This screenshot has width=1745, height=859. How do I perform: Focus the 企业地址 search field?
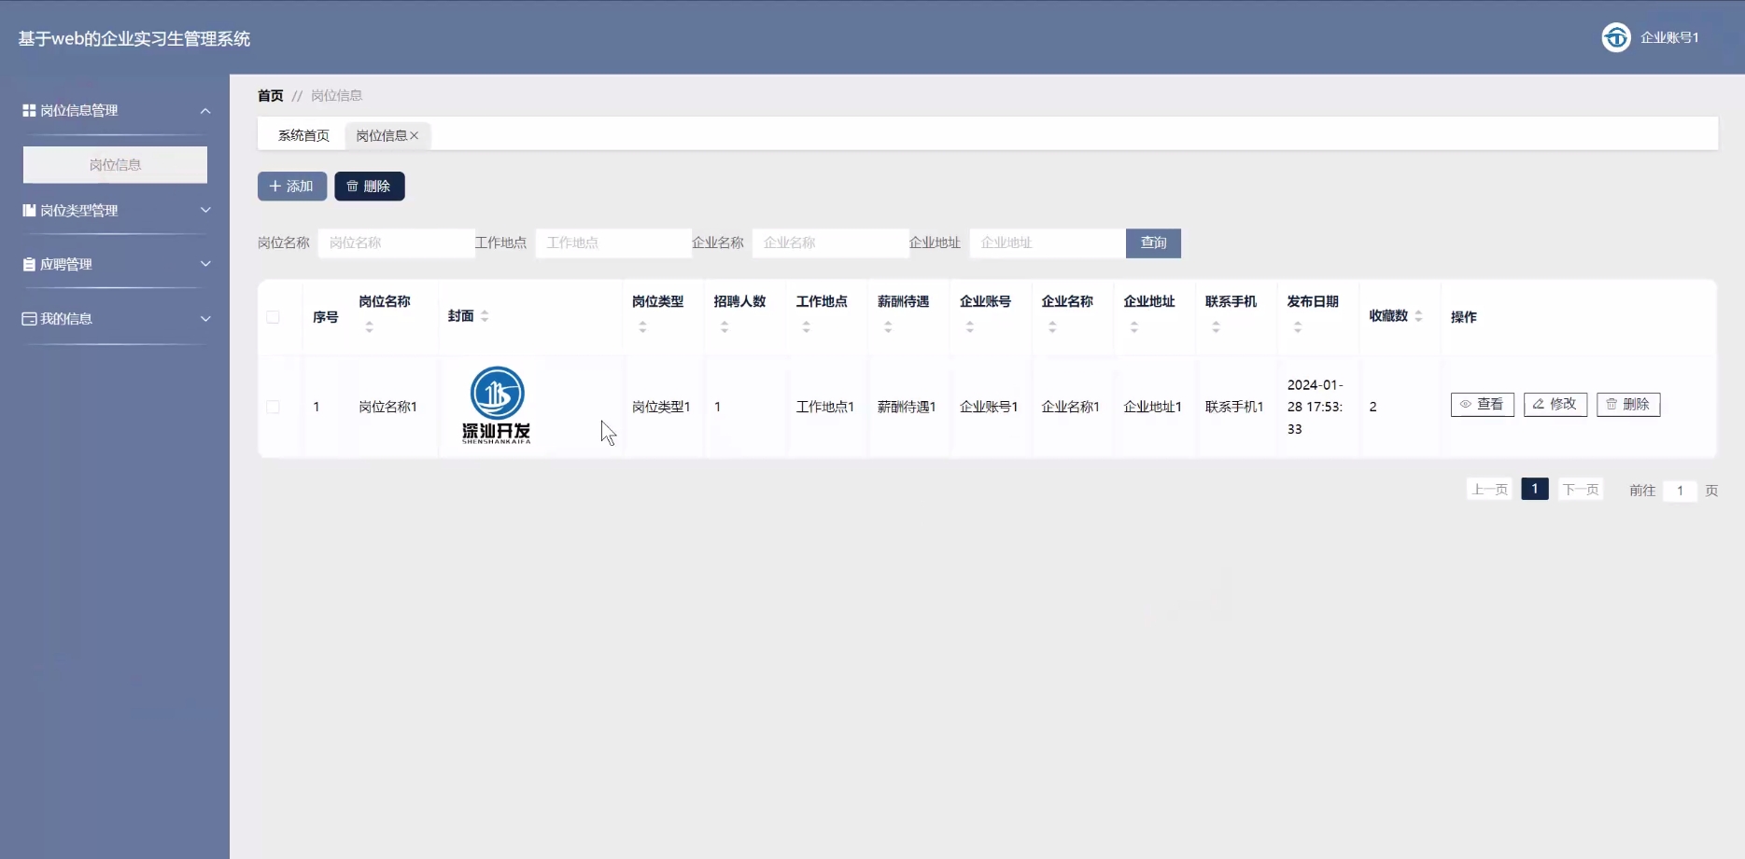pos(1048,243)
